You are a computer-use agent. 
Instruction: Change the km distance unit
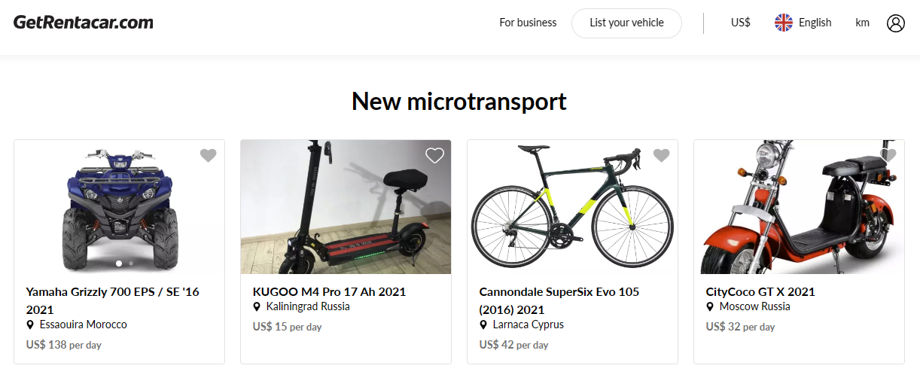tap(862, 23)
